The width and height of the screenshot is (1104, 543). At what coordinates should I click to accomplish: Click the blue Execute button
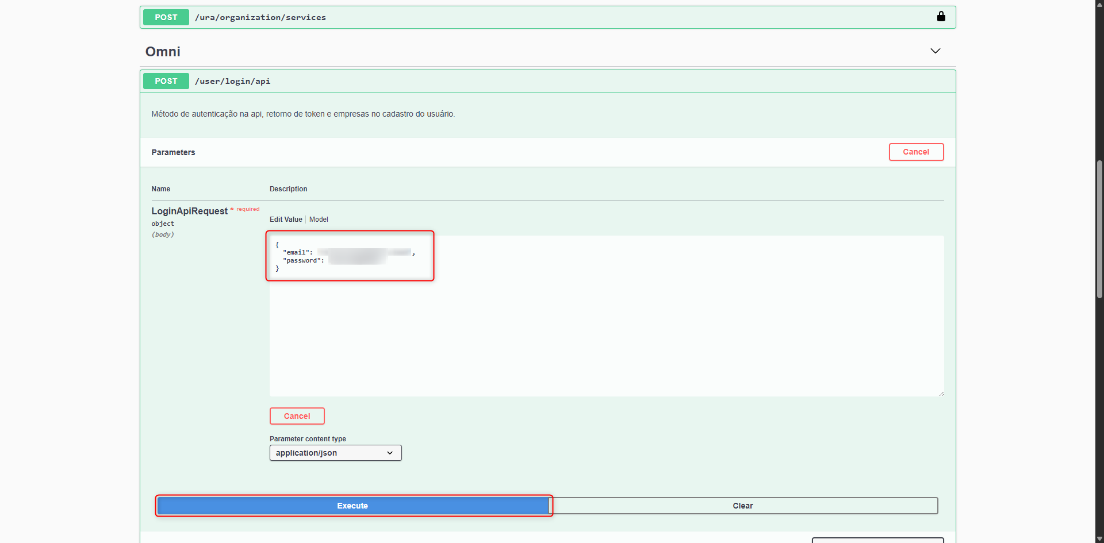click(352, 506)
